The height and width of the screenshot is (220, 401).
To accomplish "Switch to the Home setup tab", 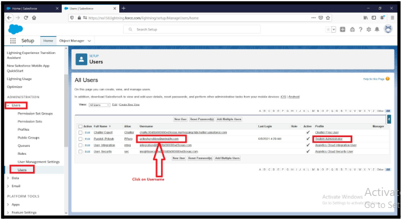I will pyautogui.click(x=48, y=41).
